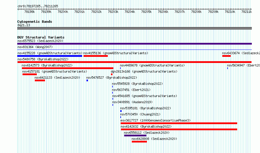Open the nsv831364 (Wong2007) variant label
Image resolution: width=260 pixels, height=153 pixels.
35,47
